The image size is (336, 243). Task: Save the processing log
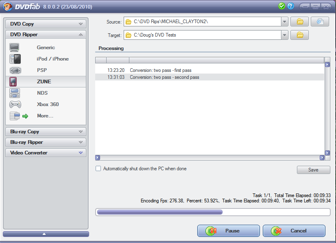313,170
